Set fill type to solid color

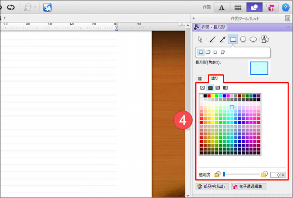pyautogui.click(x=210, y=88)
